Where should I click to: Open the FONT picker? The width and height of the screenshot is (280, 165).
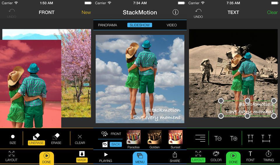(x=250, y=156)
